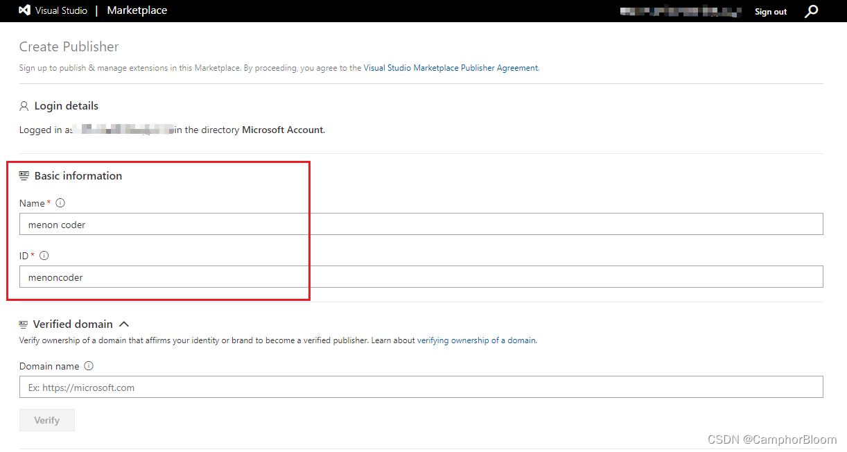The image size is (847, 452).
Task: Click the Login details person icon
Action: pos(24,106)
